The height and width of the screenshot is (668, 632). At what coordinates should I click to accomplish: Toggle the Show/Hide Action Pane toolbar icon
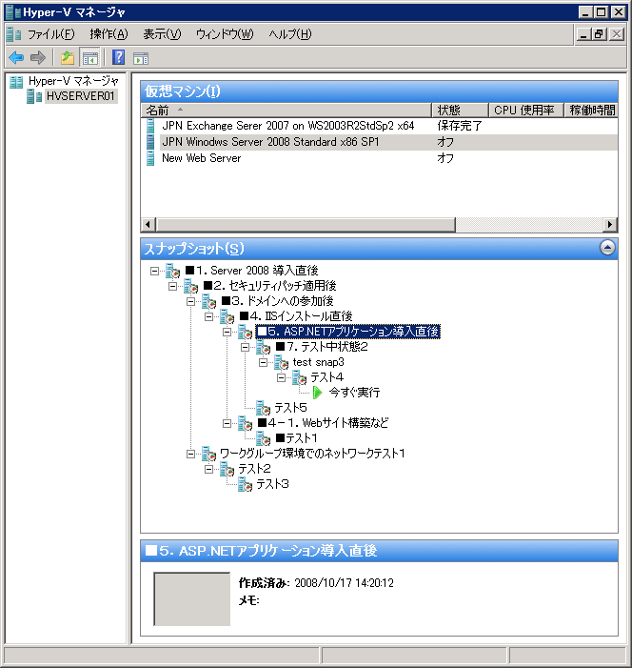[x=141, y=58]
